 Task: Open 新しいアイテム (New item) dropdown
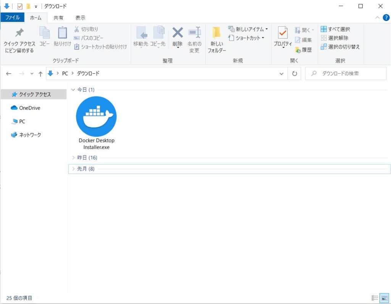click(248, 29)
